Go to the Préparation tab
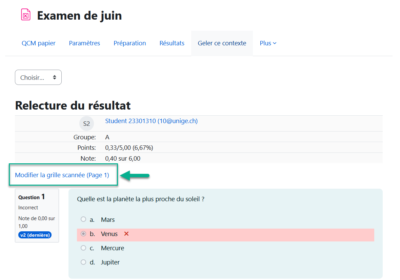This screenshot has height=280, width=400. [x=130, y=43]
